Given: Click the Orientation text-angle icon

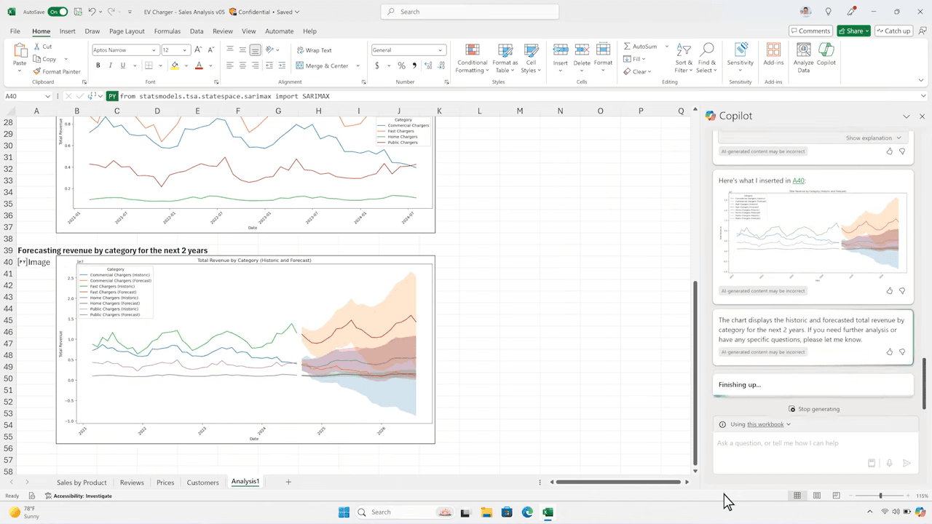Looking at the screenshot, I should tap(269, 49).
